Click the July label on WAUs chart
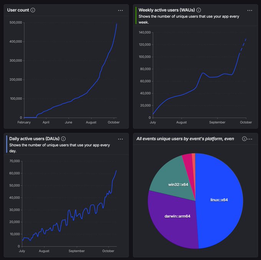Viewport: 261px width, 260px height. pos(153,123)
